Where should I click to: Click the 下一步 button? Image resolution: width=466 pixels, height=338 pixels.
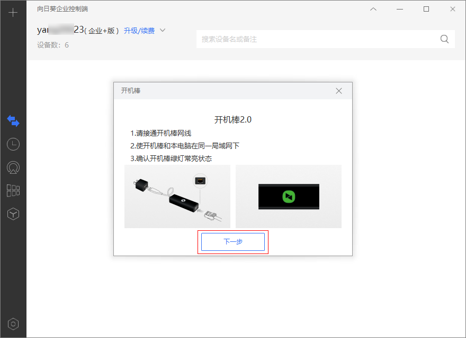233,242
